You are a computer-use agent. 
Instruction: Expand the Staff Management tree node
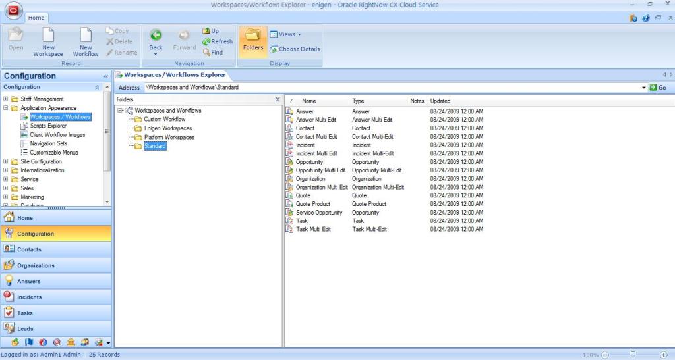[6, 99]
